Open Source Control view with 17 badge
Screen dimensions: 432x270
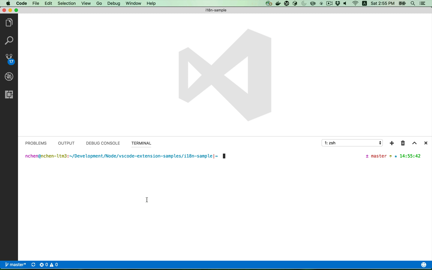pos(9,59)
